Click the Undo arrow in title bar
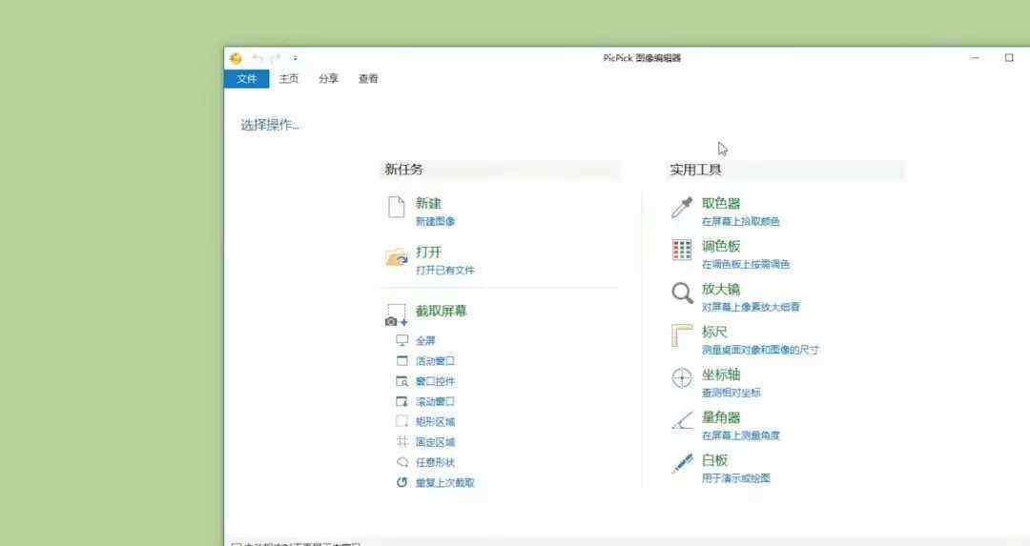This screenshot has height=546, width=1030. tap(257, 58)
